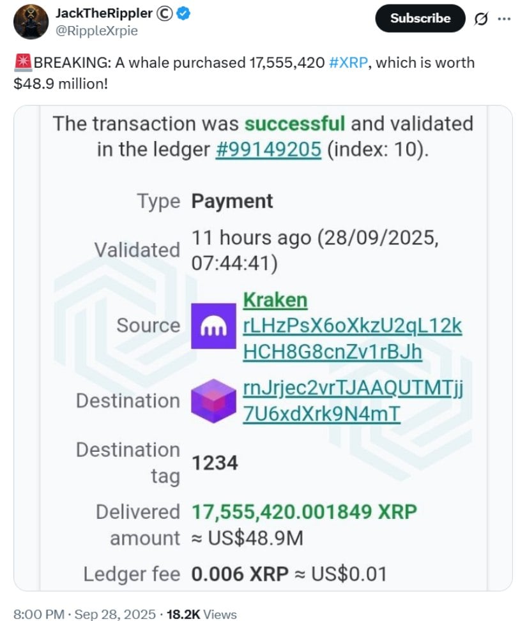Click the green delivered amount 17,555,420.001849 XRP
The width and height of the screenshot is (527, 621).
(x=305, y=511)
